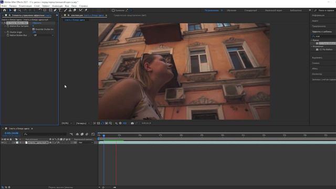
Task: Open the Композиция menu
Action: [25, 6]
